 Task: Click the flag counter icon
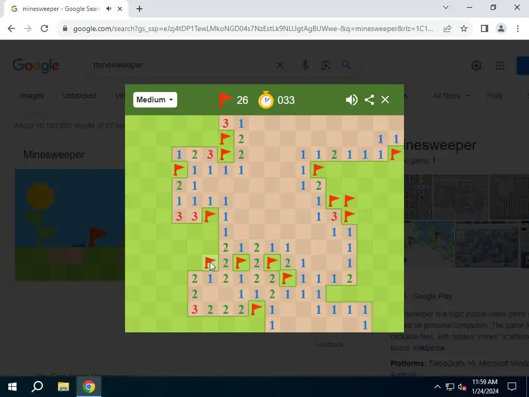[x=225, y=100]
